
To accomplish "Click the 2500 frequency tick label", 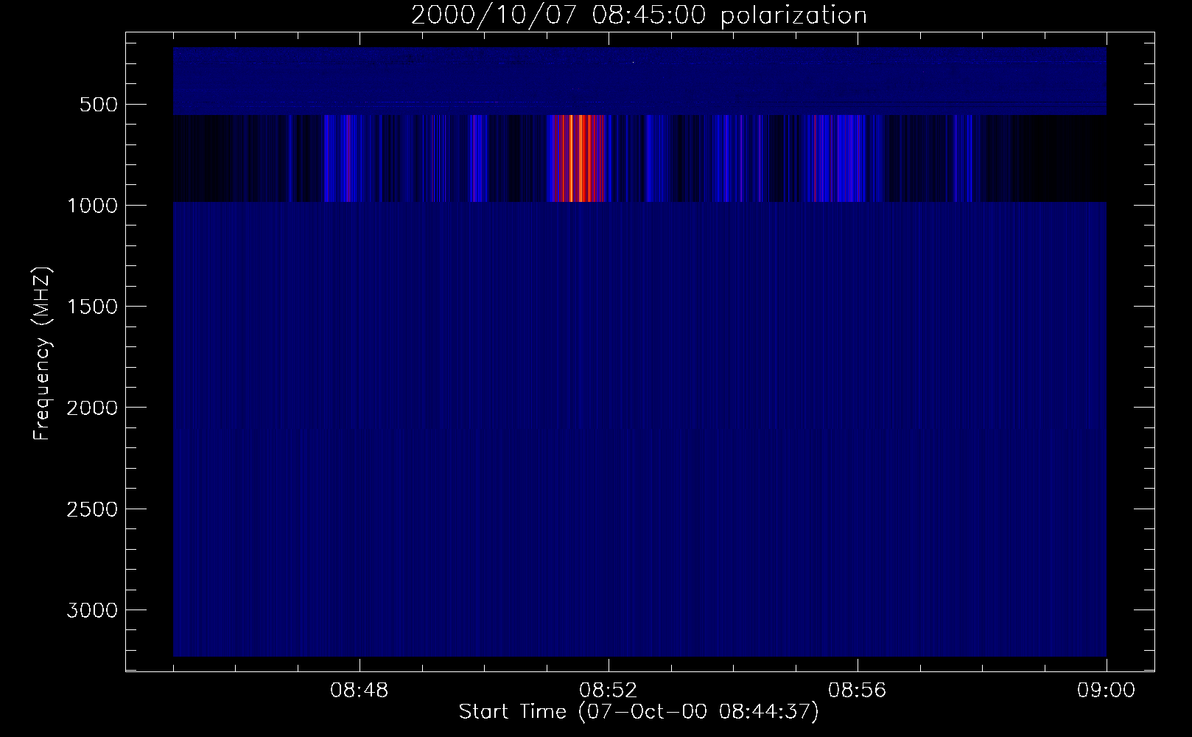I will [92, 509].
